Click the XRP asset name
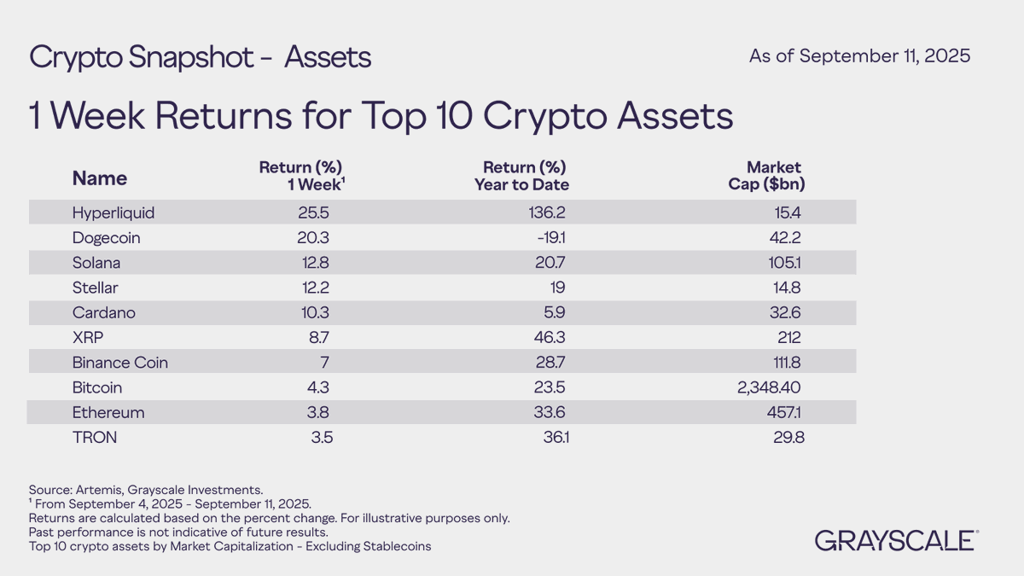 tap(88, 337)
